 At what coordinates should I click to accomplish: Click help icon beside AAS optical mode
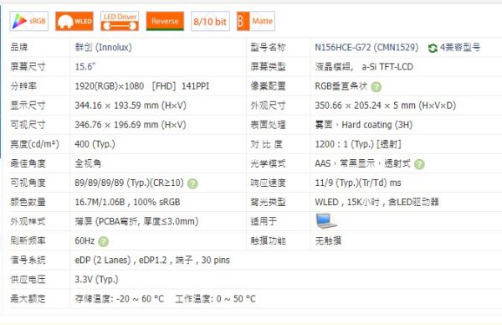tap(419, 164)
